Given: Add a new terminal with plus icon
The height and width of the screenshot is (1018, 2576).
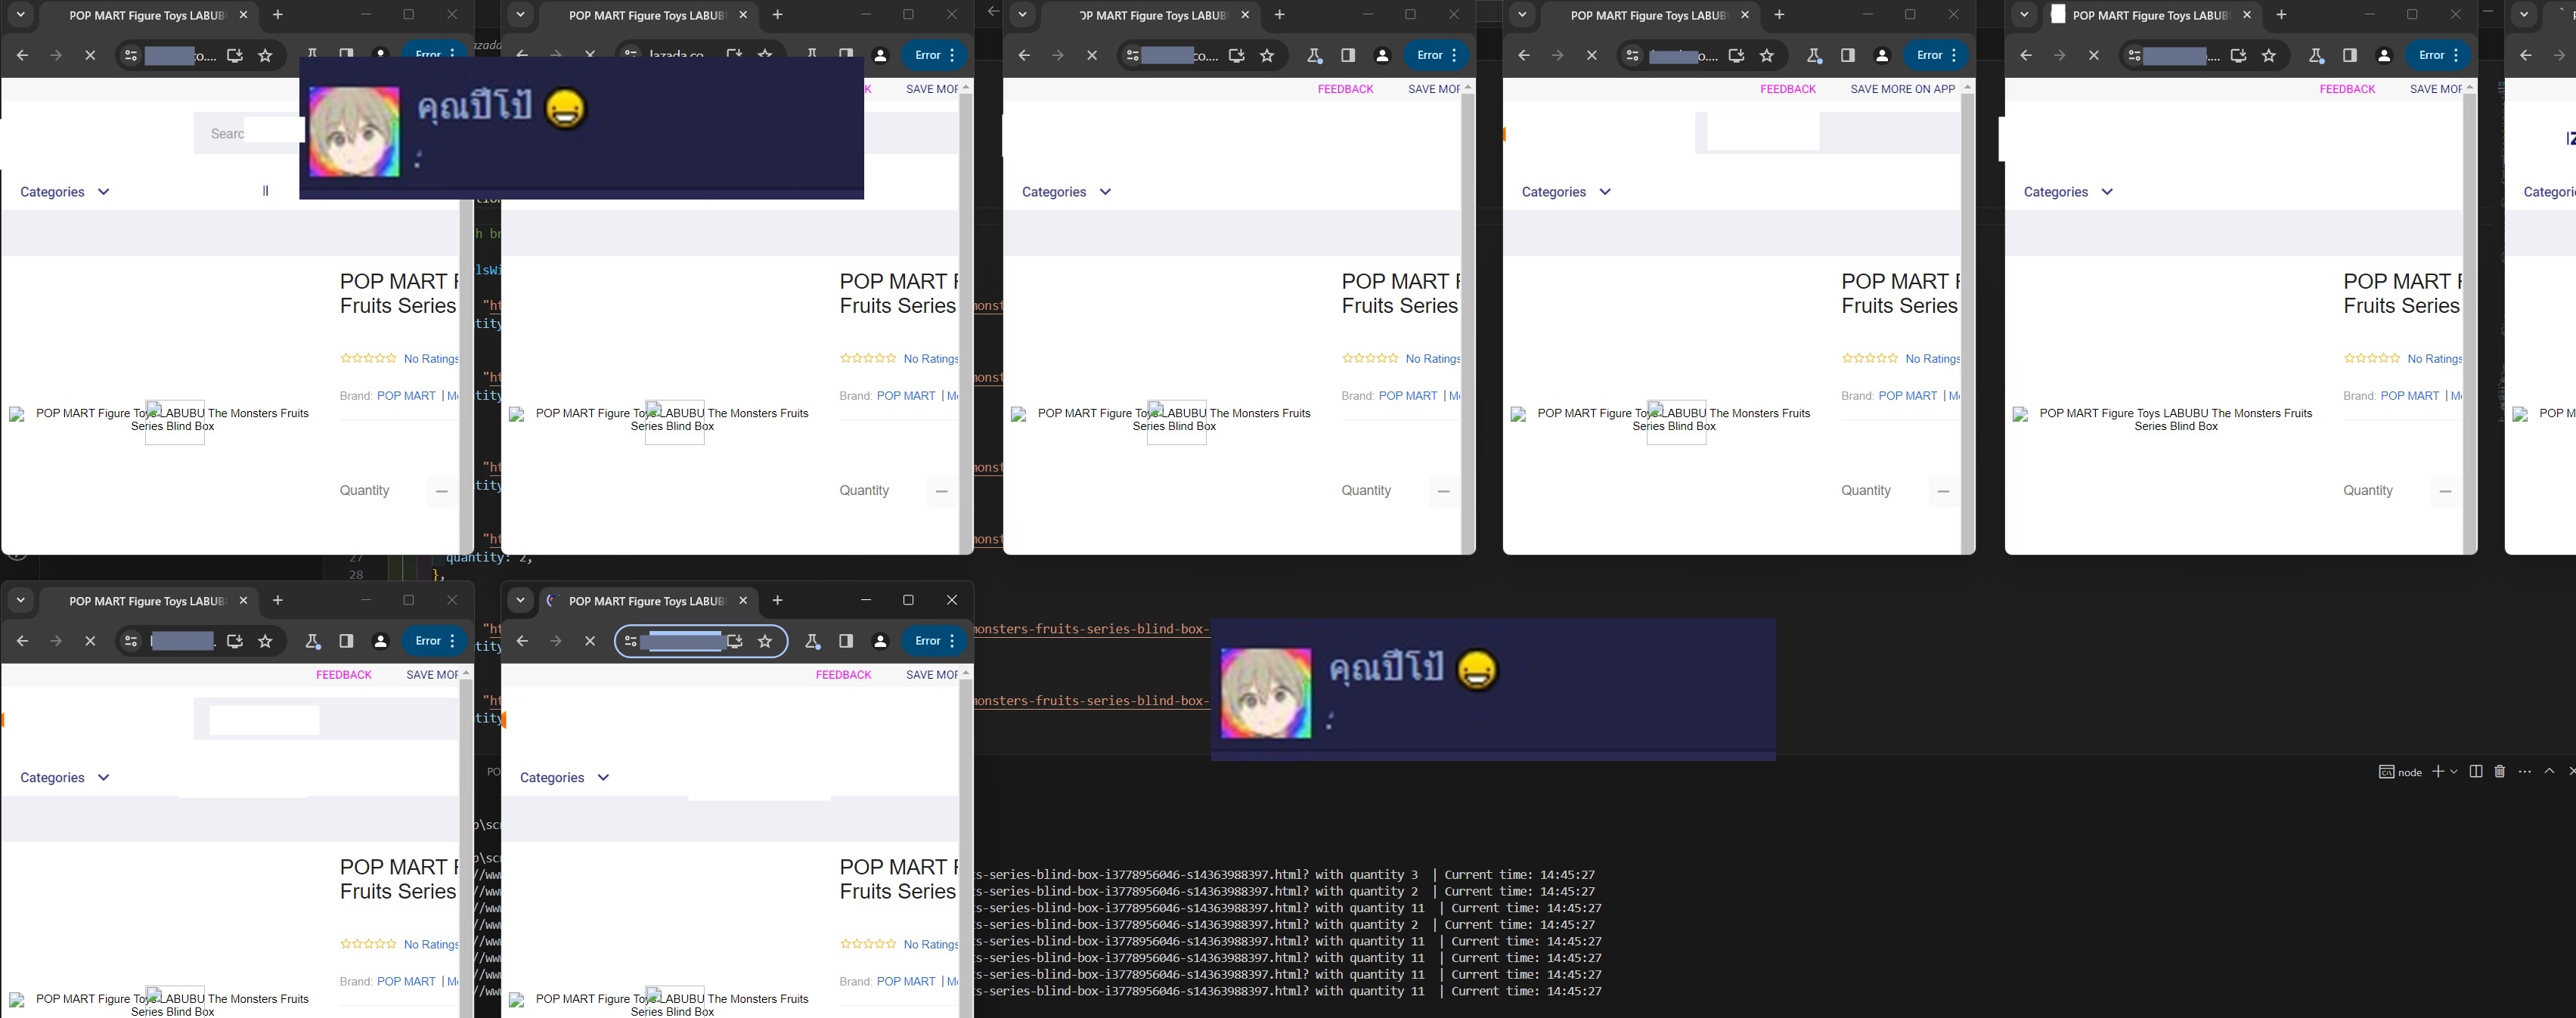Looking at the screenshot, I should [2438, 771].
